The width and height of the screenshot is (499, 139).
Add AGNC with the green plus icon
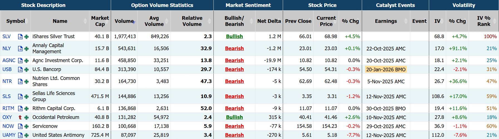click(26, 60)
